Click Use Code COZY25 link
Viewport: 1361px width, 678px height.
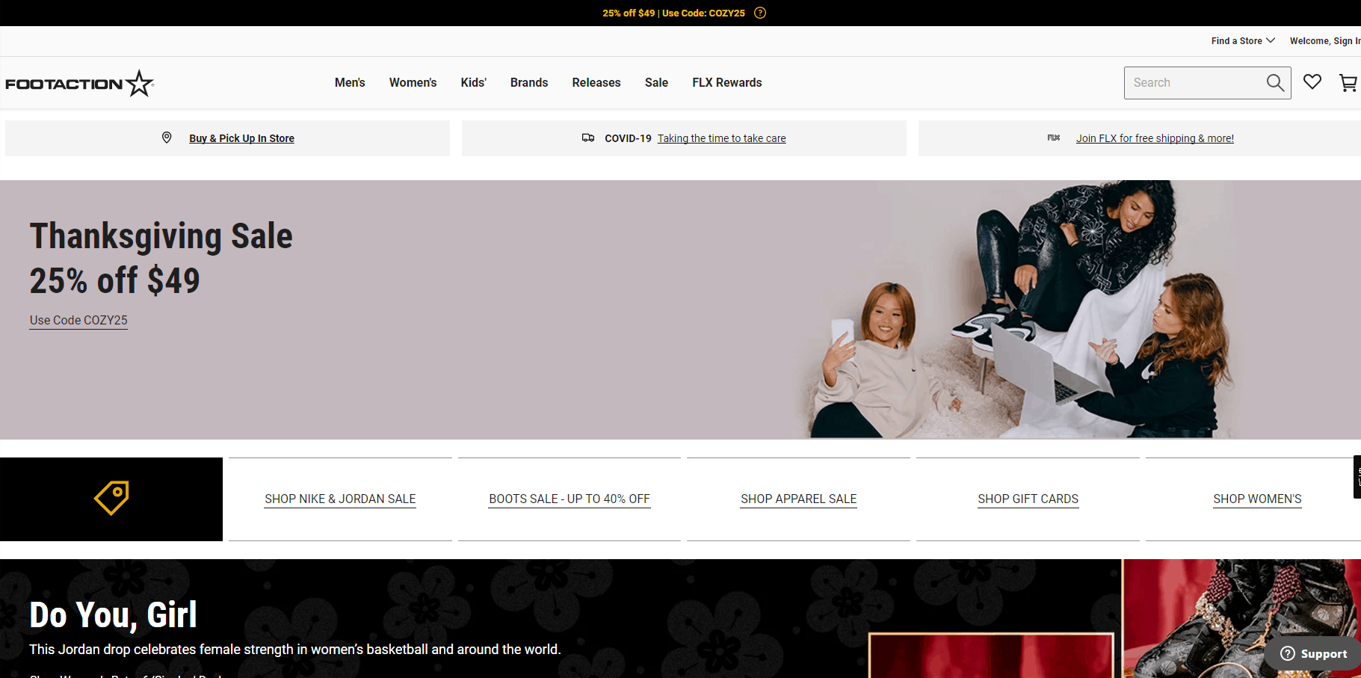[78, 320]
